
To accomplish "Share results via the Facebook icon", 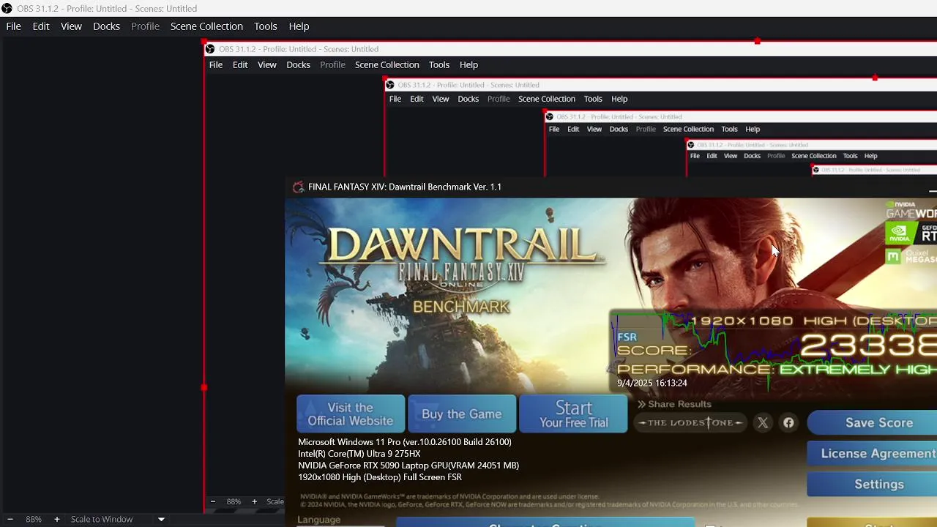I will coord(788,422).
